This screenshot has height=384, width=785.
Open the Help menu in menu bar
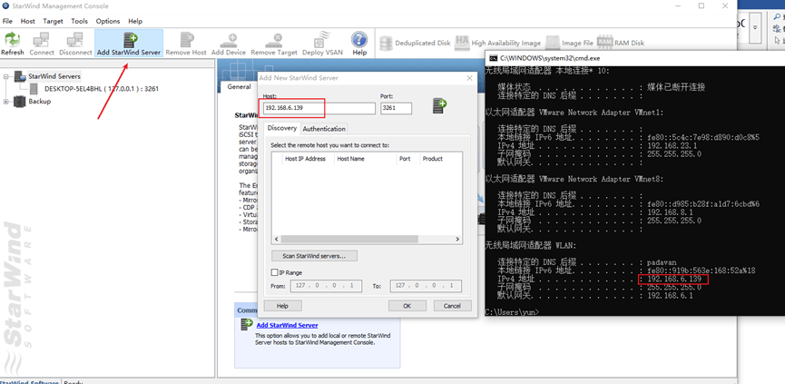click(x=135, y=21)
